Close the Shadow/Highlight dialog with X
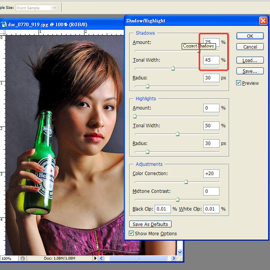 point(263,21)
